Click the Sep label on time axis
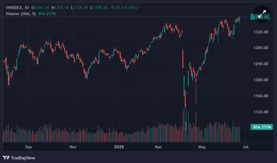 [28, 147]
